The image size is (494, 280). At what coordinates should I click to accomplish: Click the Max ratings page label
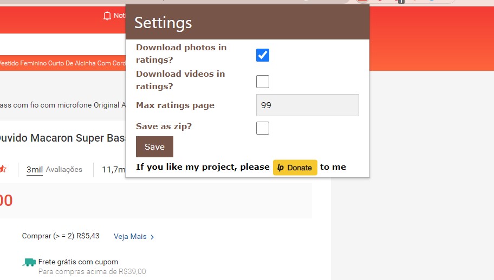175,105
